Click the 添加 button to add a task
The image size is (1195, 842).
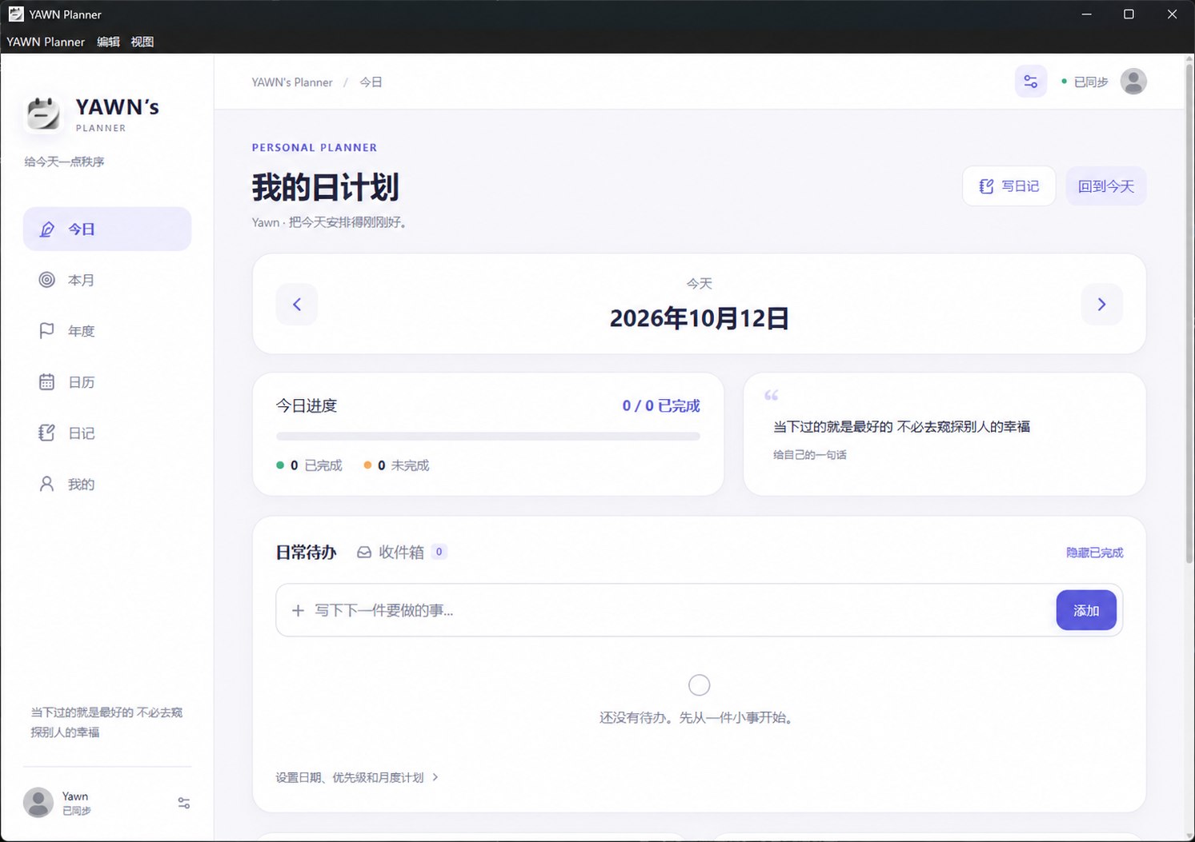click(1086, 610)
